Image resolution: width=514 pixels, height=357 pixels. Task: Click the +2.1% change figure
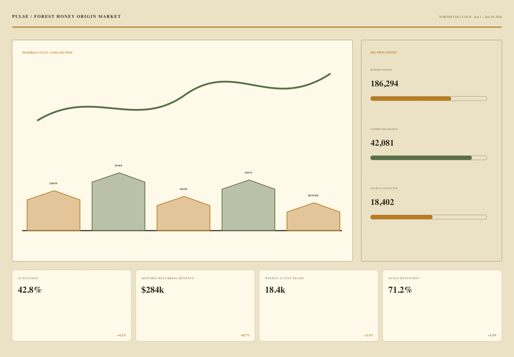click(369, 335)
